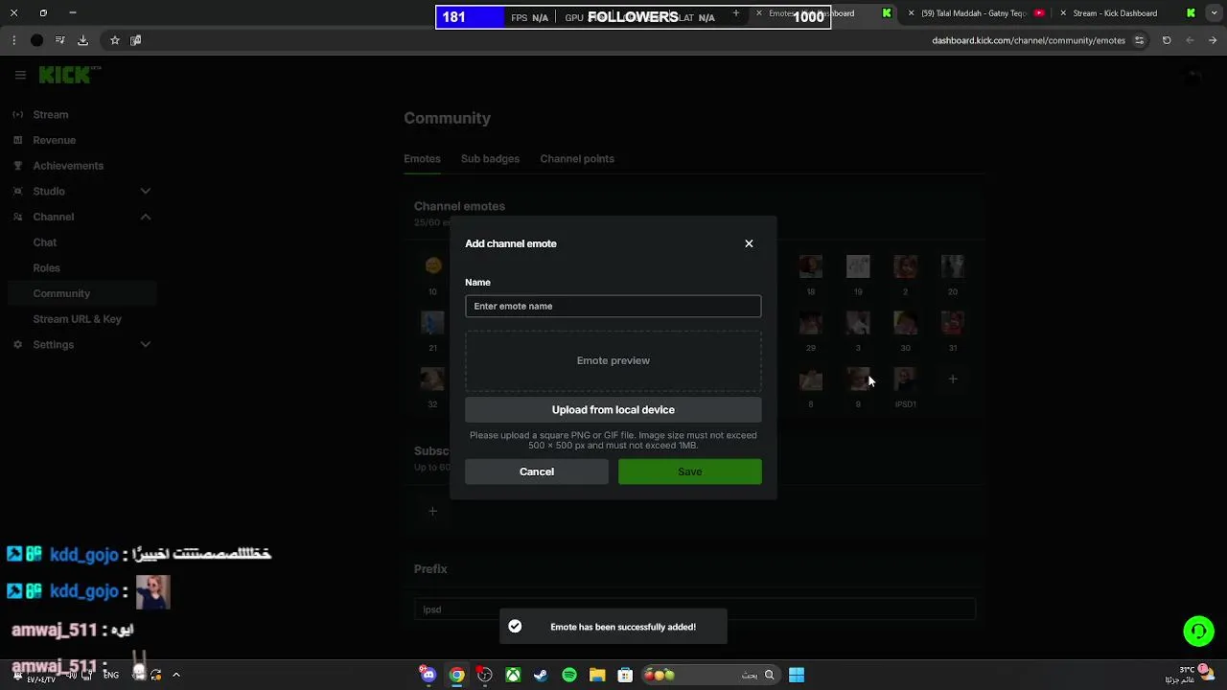1227x690 pixels.
Task: Click the Achievements trophy icon
Action: (17, 166)
